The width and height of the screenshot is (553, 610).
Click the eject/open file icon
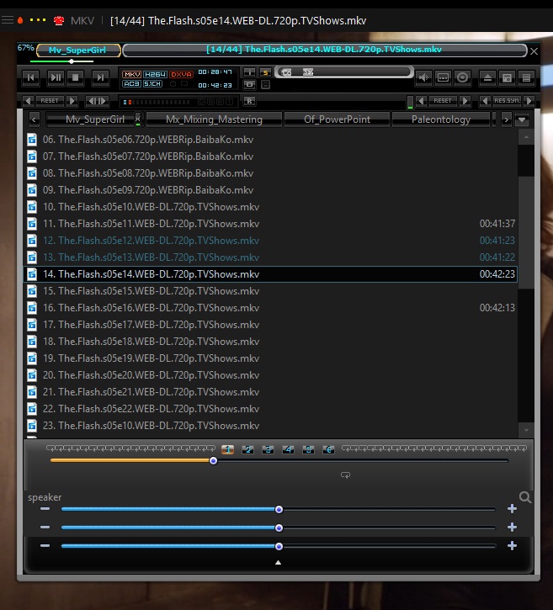point(487,78)
